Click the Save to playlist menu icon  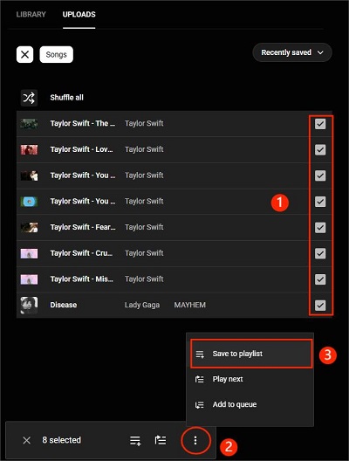(x=200, y=354)
